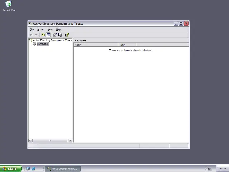Open the Help menu
229x172 pixels.
click(58, 29)
